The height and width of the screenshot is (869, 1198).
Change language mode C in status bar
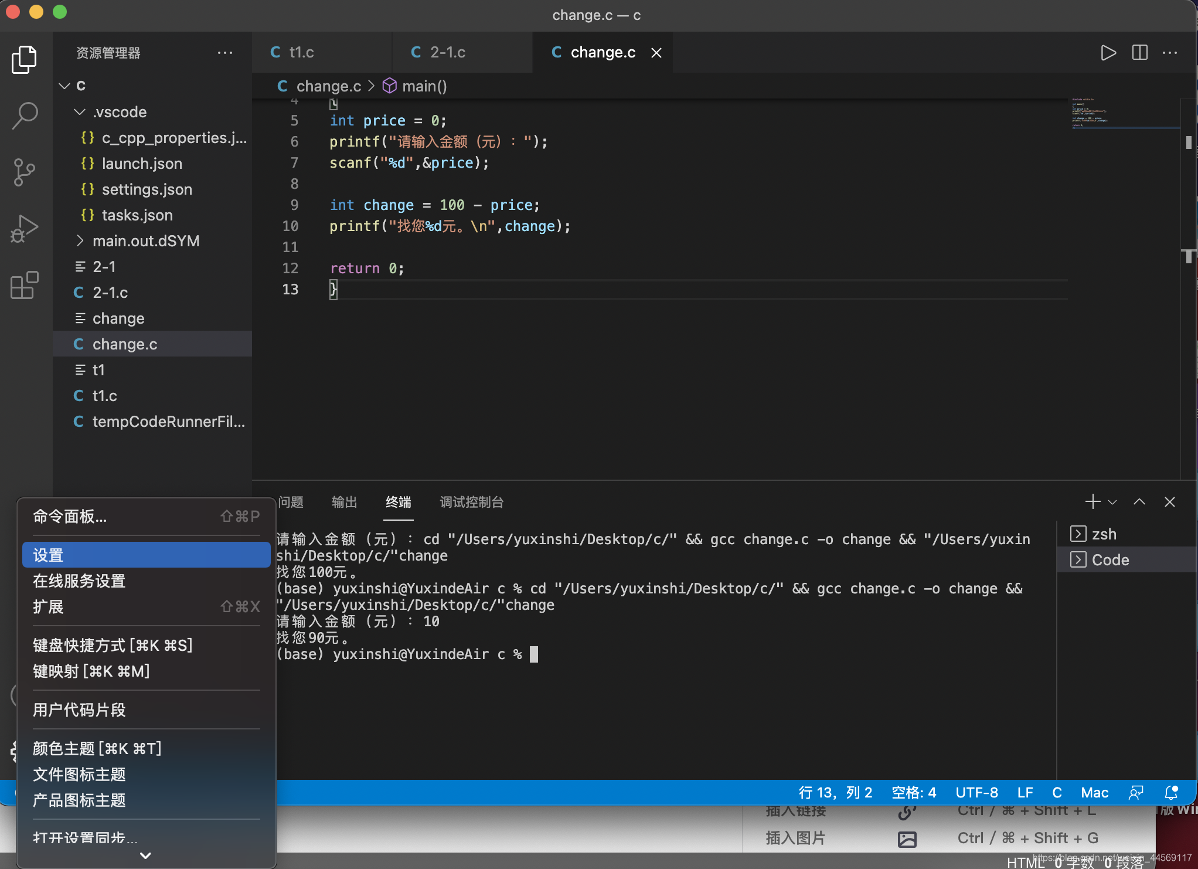point(1057,793)
